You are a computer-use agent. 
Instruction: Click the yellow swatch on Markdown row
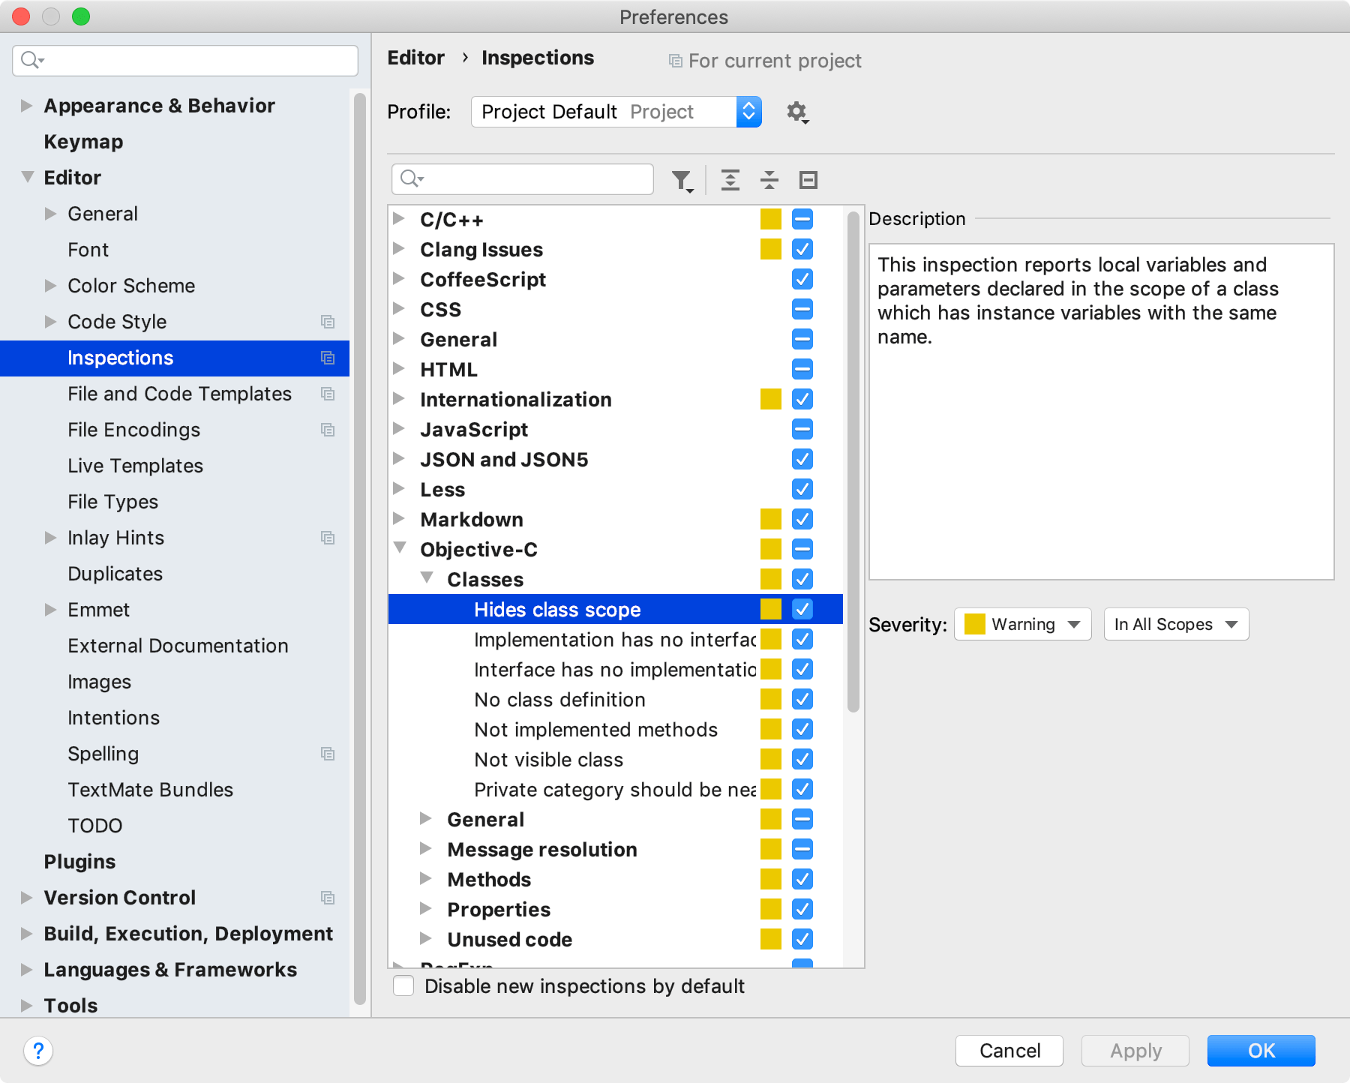[771, 519]
